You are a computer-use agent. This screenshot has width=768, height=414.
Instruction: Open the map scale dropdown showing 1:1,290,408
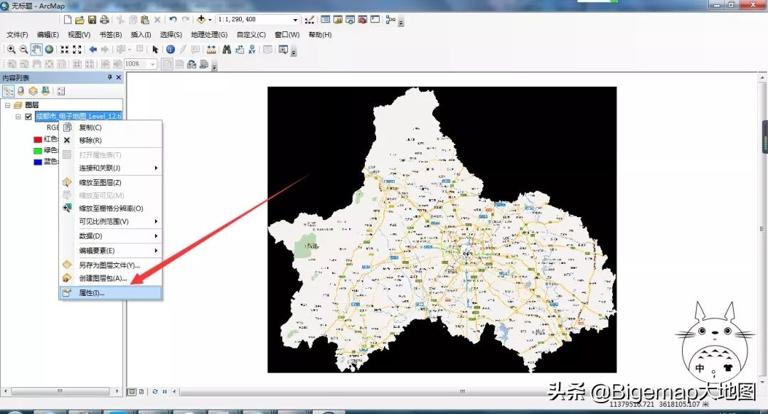pos(294,19)
